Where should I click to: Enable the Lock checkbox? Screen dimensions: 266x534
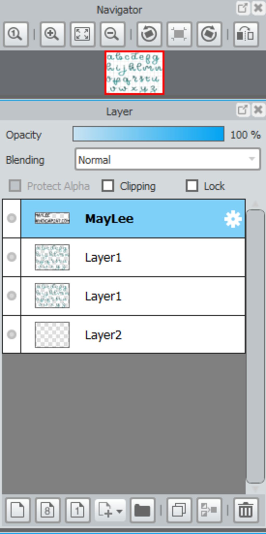point(192,186)
